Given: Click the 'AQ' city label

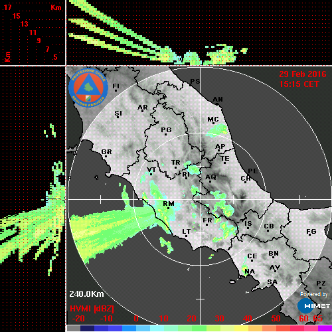Looking at the screenshot, I should 210,177.
